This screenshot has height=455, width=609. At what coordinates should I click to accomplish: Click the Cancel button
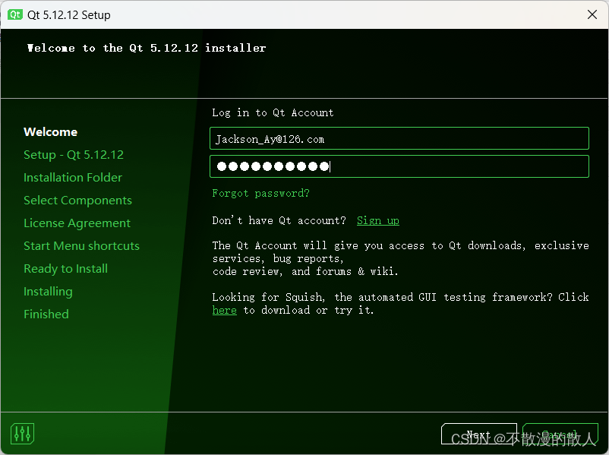click(560, 434)
